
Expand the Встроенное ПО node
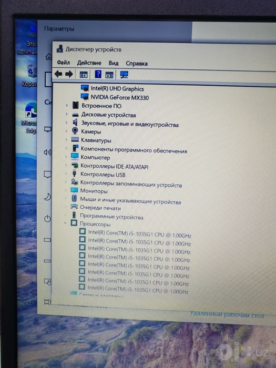coord(66,105)
